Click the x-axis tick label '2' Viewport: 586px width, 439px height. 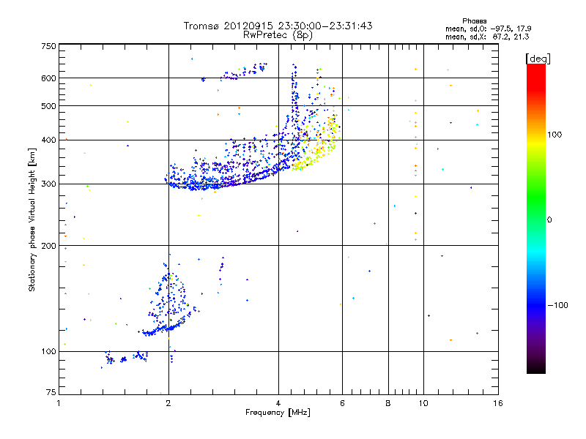click(x=168, y=404)
